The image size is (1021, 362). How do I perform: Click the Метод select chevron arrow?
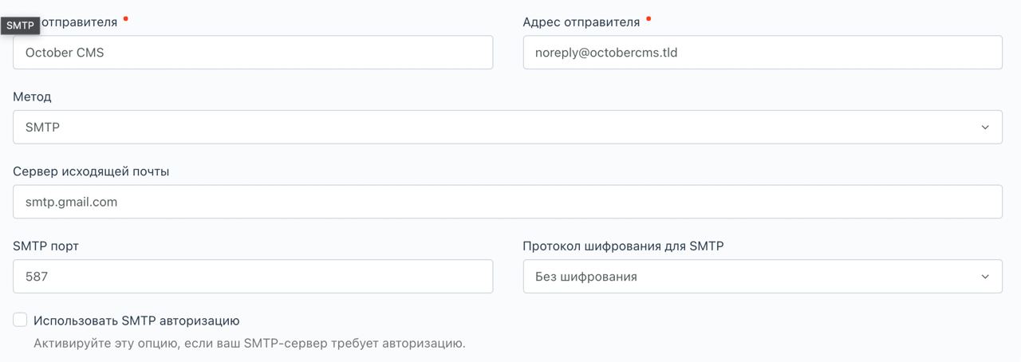(x=985, y=128)
